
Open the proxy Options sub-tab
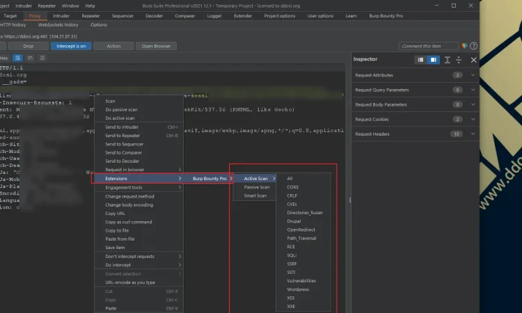coord(99,25)
